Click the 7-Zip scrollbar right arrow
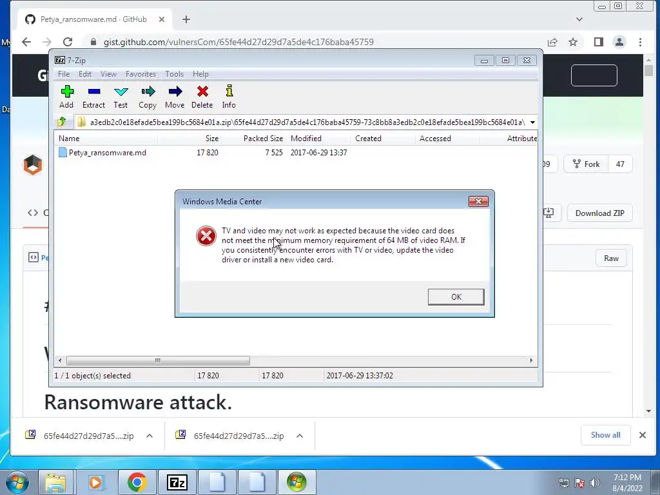Screen dimensions: 660x495 pos(531,361)
